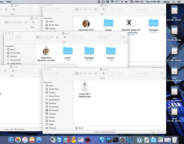Screen dimensions: 184x144
Task: Launch iBooks from the Dock
Action: coord(32,140)
